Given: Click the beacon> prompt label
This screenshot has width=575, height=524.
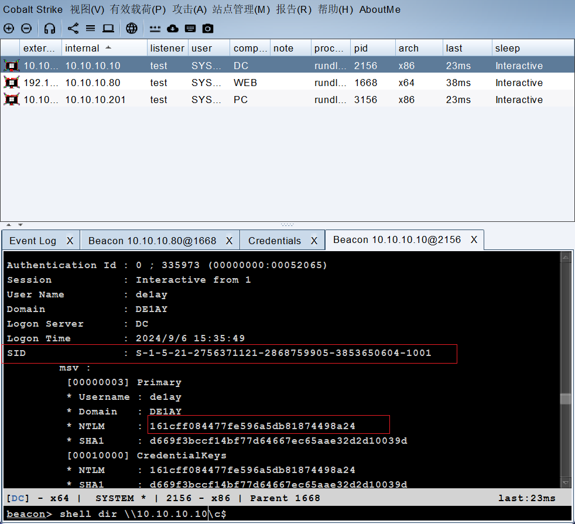Looking at the screenshot, I should tap(29, 513).
